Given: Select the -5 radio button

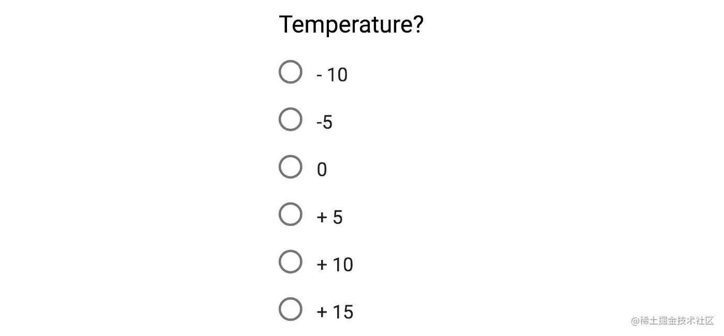Looking at the screenshot, I should pos(291,119).
